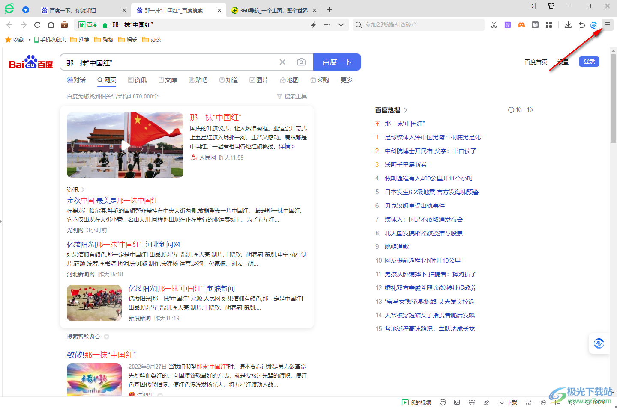The width and height of the screenshot is (617, 408).
Task: Open the 致敬!那一抹中国红 result
Action: (x=102, y=355)
